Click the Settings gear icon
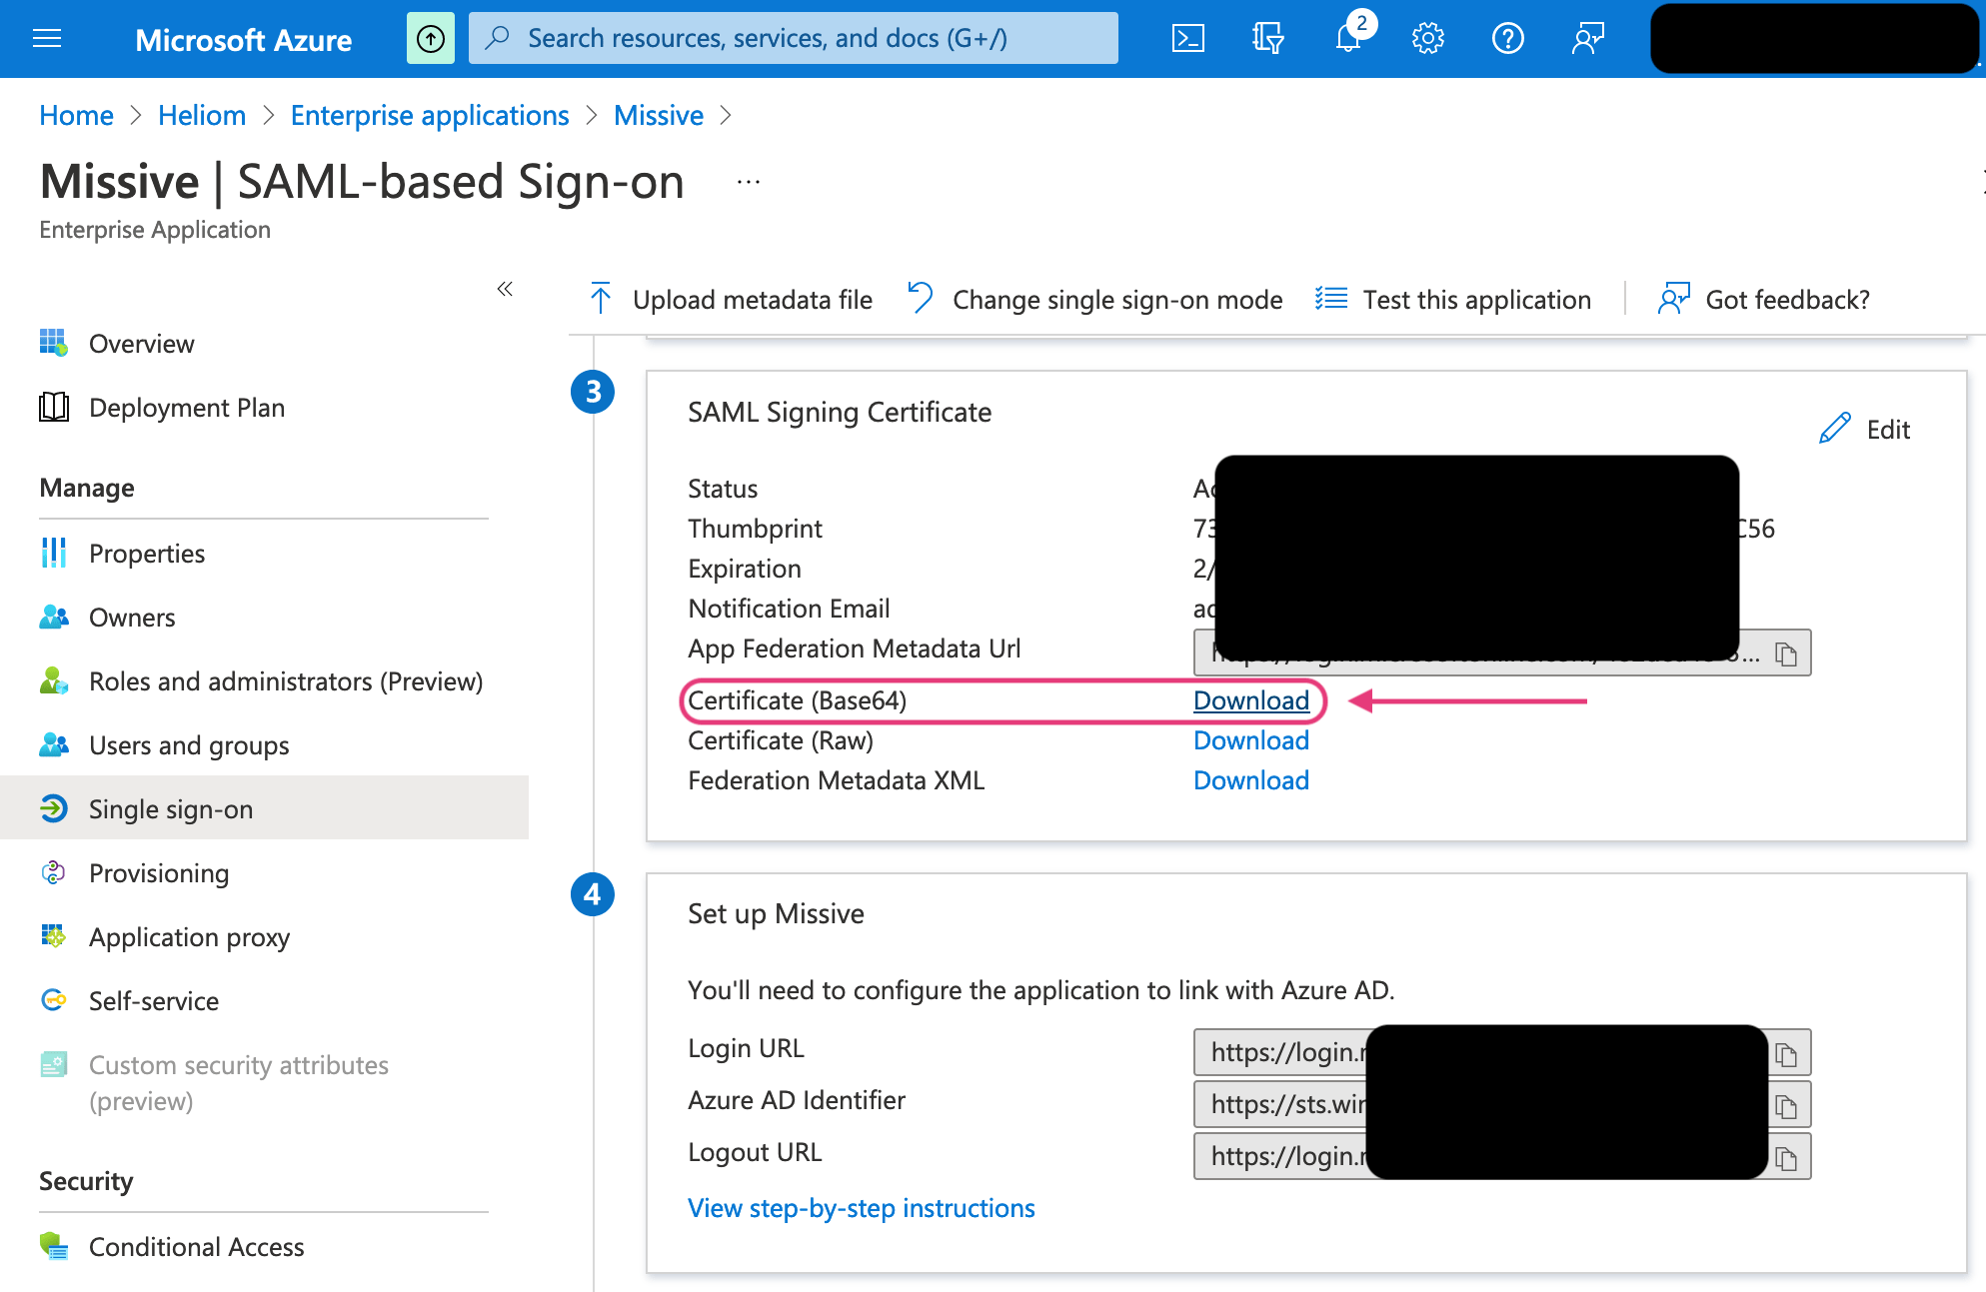1986x1292 pixels. pos(1427,38)
